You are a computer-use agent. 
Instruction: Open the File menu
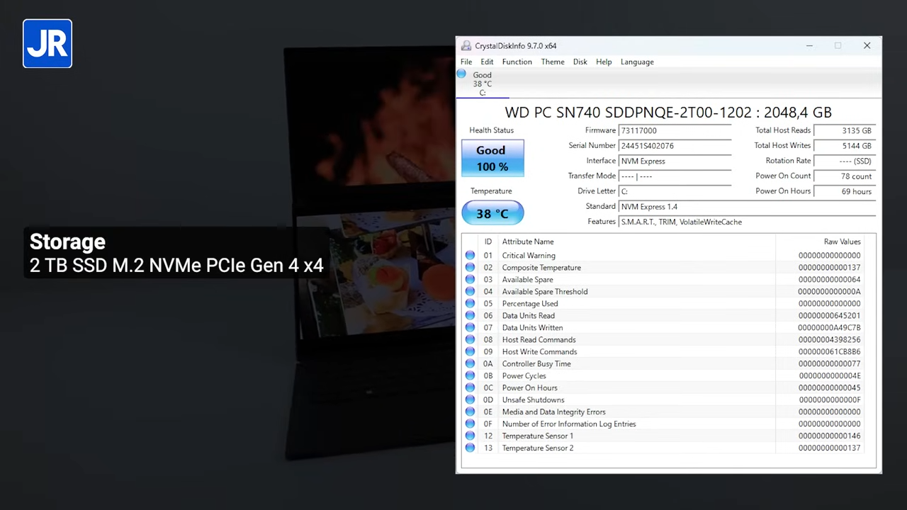(466, 62)
